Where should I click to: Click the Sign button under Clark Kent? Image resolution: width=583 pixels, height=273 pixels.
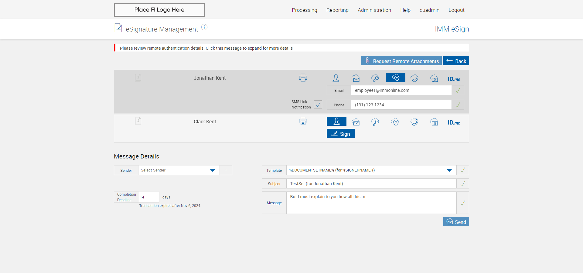tap(341, 133)
